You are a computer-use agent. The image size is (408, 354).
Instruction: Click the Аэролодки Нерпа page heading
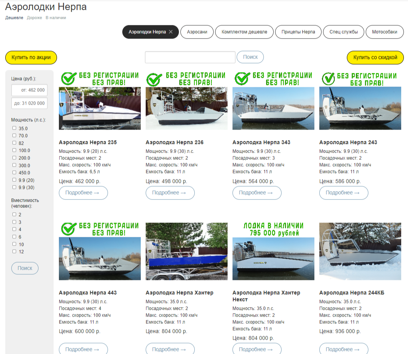coord(46,6)
